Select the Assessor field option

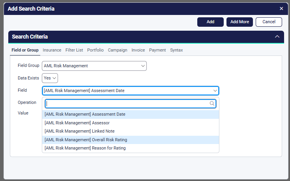[131, 123]
